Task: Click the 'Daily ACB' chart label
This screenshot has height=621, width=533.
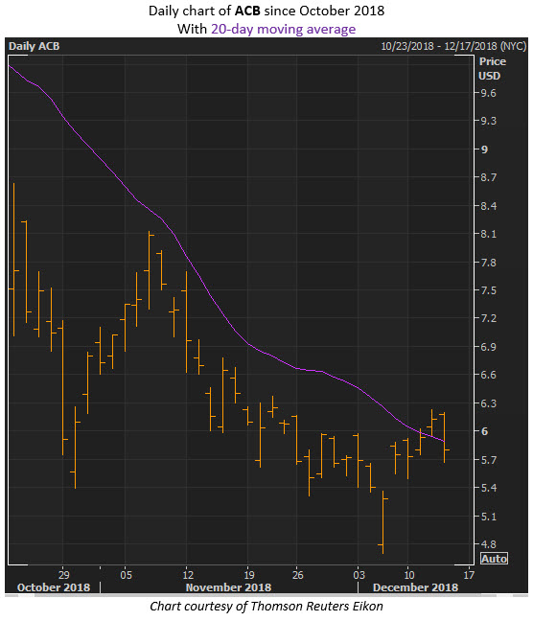Action: click(35, 46)
